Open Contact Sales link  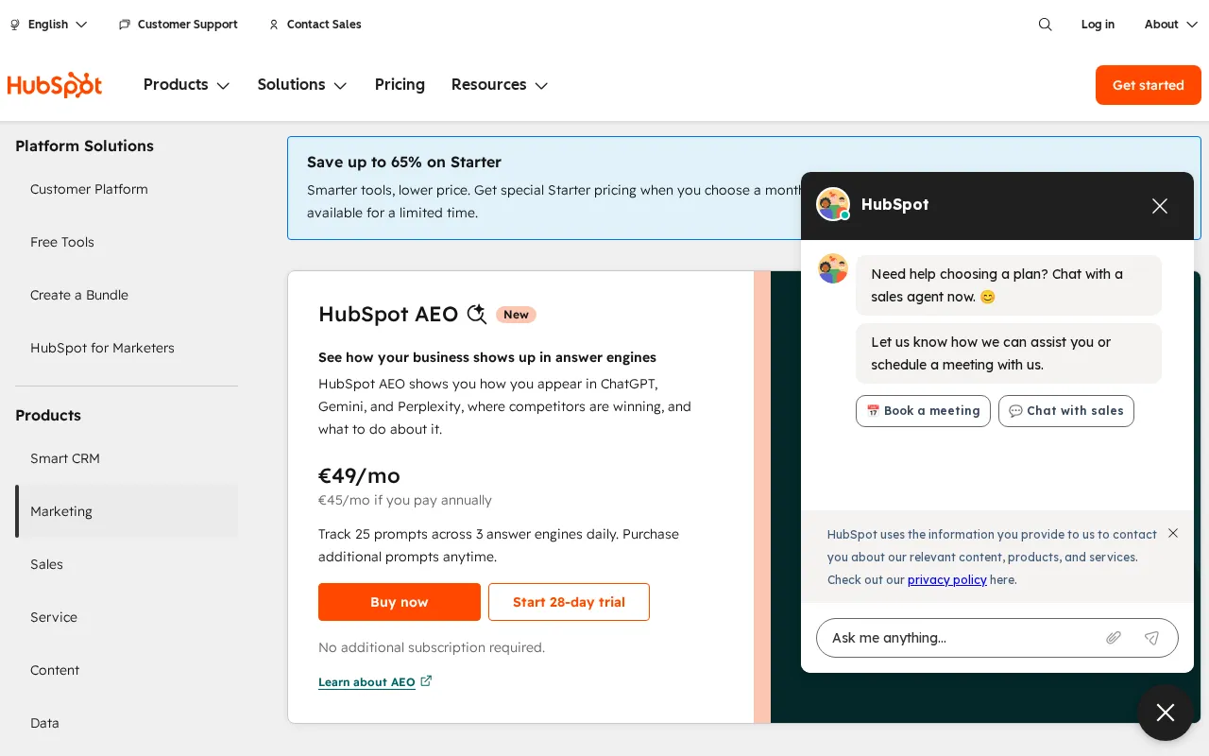315,25
